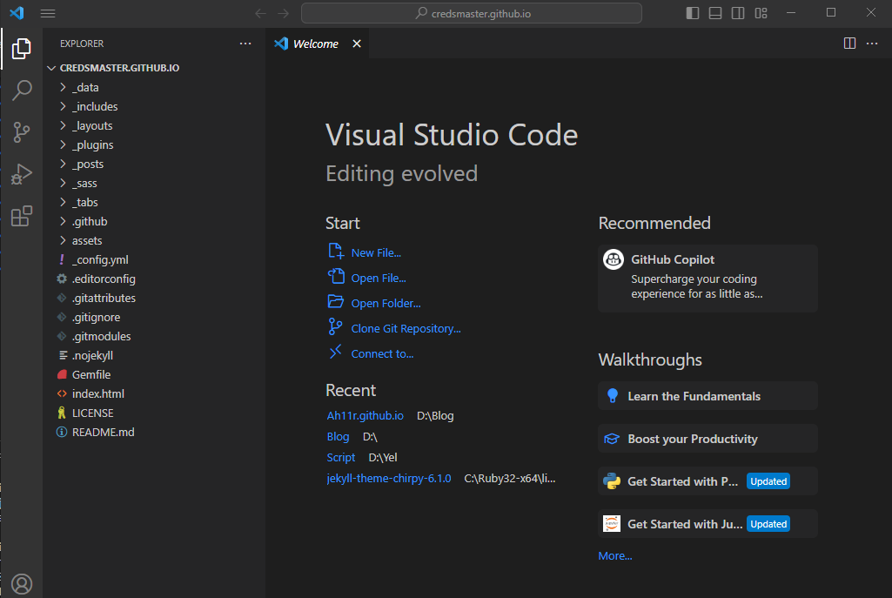Split the editor to the right
The height and width of the screenshot is (598, 892).
click(x=849, y=44)
